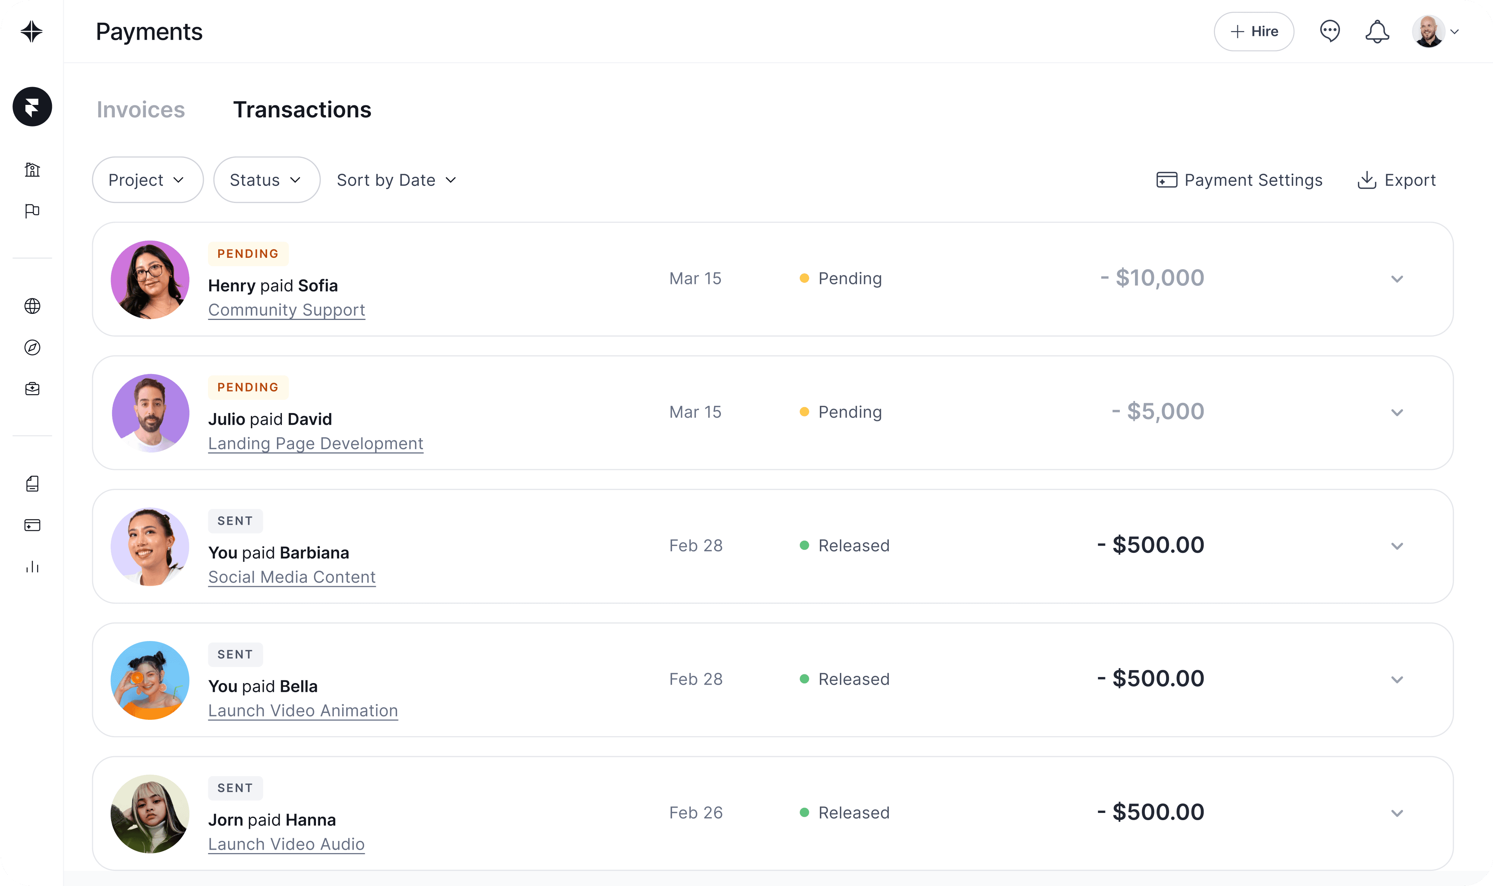Click the Hire button
The height and width of the screenshot is (886, 1493).
(x=1254, y=32)
